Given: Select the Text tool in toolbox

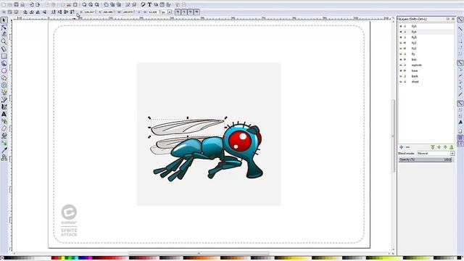Looking at the screenshot, I should coord(4,115).
